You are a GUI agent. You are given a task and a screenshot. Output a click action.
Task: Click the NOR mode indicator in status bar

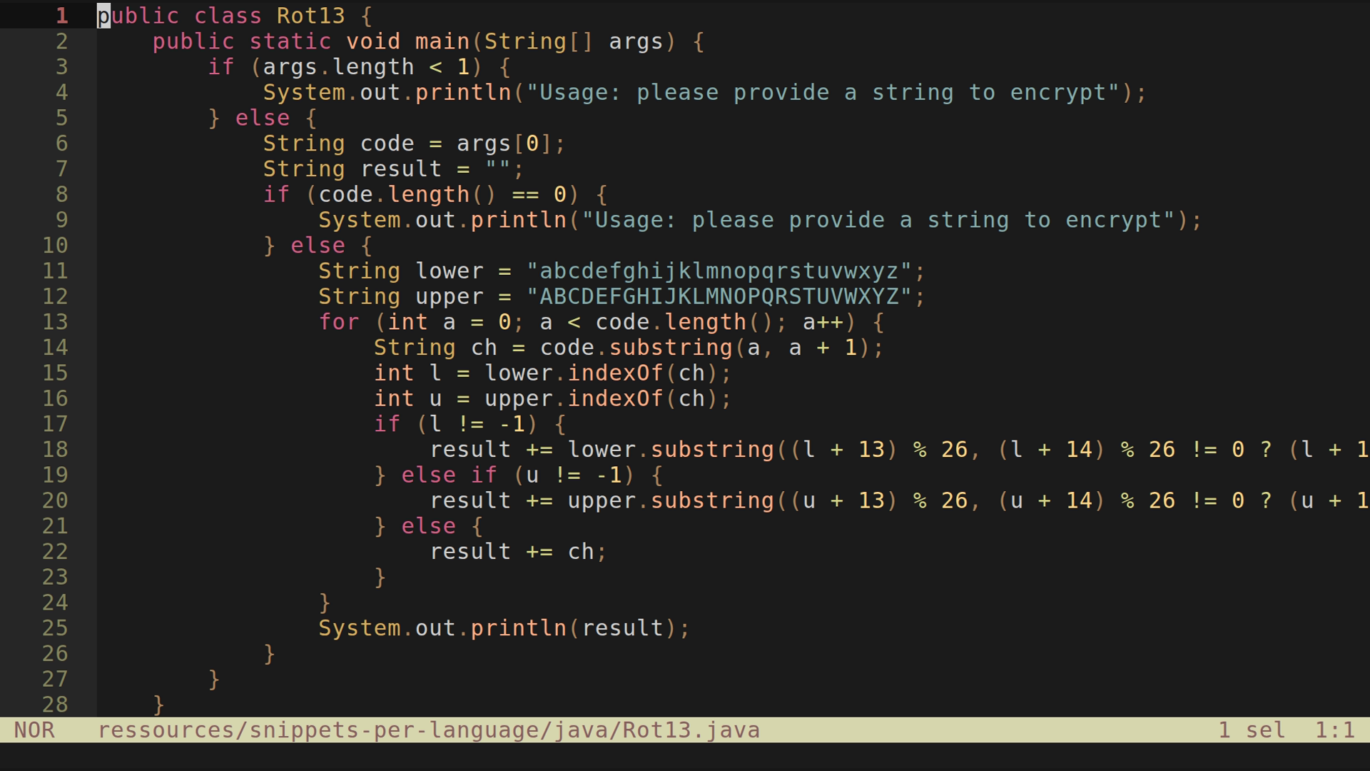coord(36,730)
